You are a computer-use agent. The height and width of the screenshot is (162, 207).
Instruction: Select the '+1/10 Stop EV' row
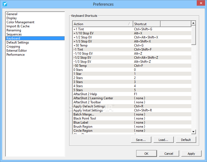[132, 33]
